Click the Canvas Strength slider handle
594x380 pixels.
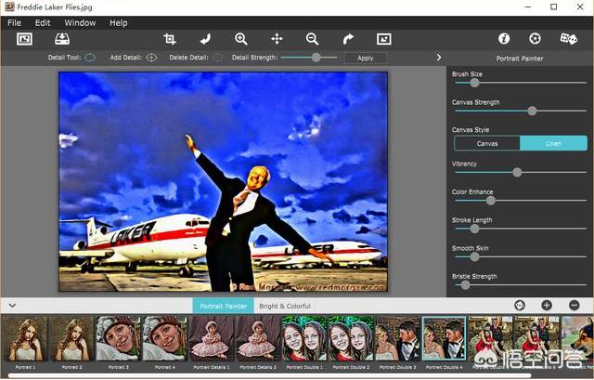532,111
